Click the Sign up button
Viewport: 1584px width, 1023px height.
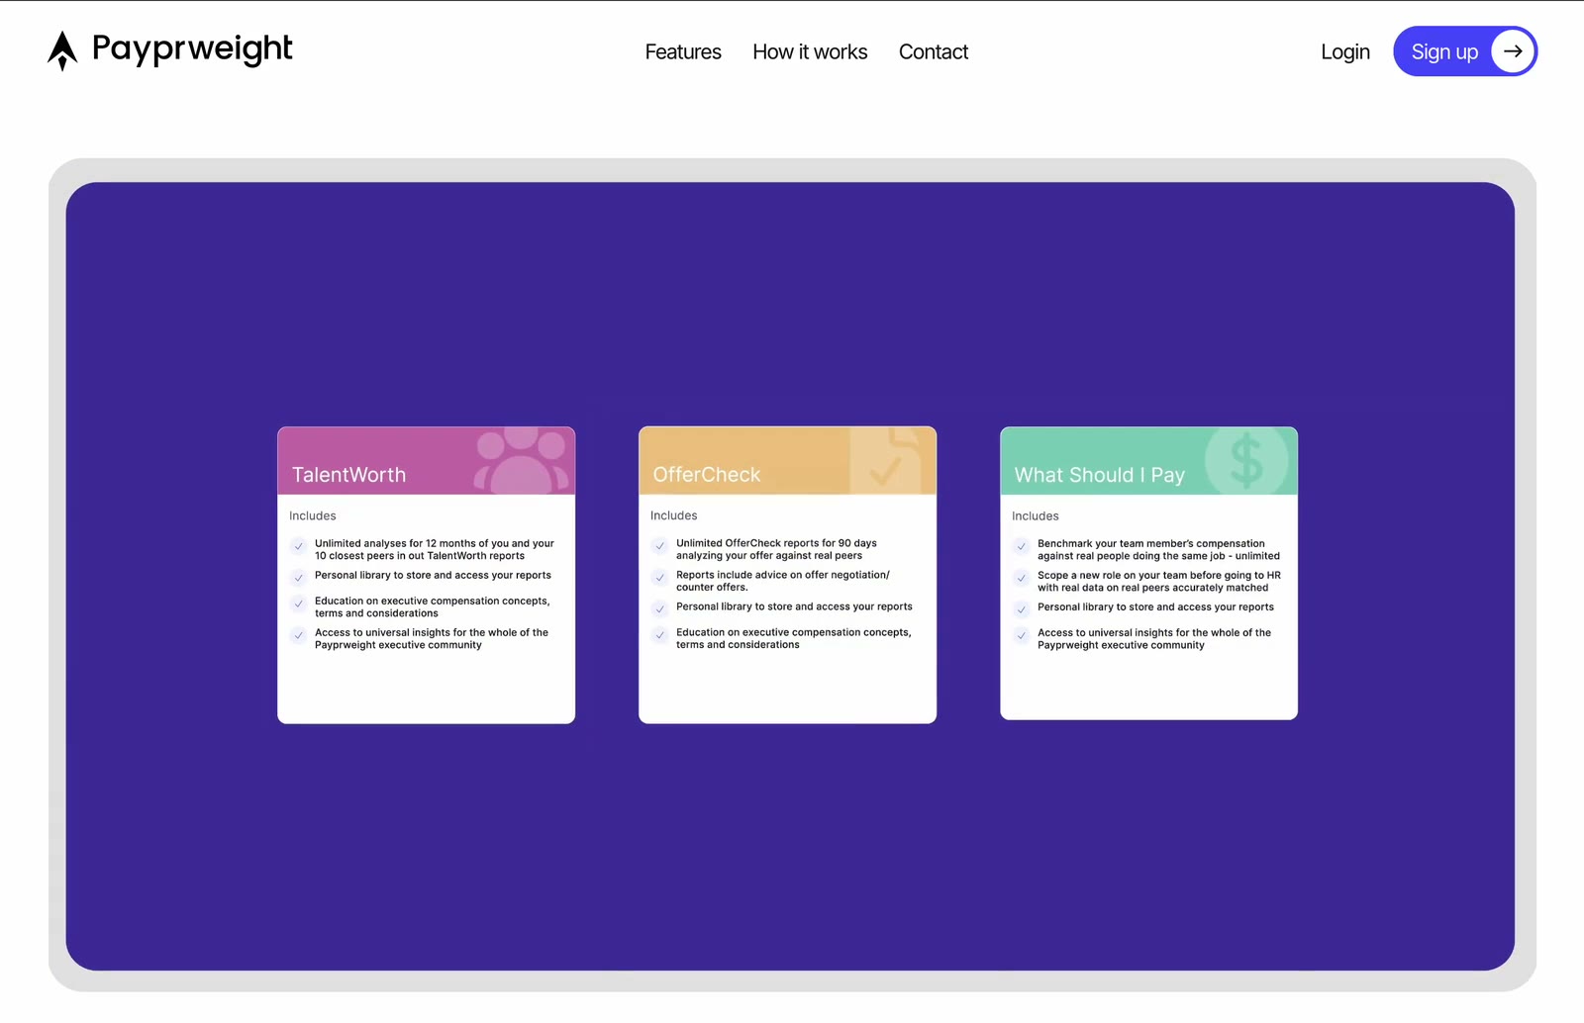(1465, 51)
